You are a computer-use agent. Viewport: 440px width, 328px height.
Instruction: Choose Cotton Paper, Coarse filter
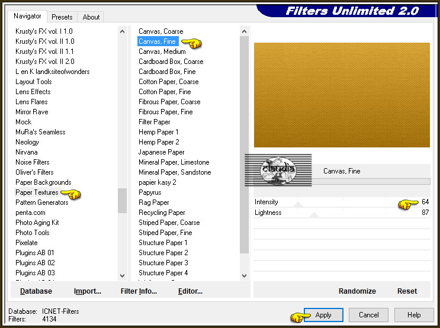(169, 82)
